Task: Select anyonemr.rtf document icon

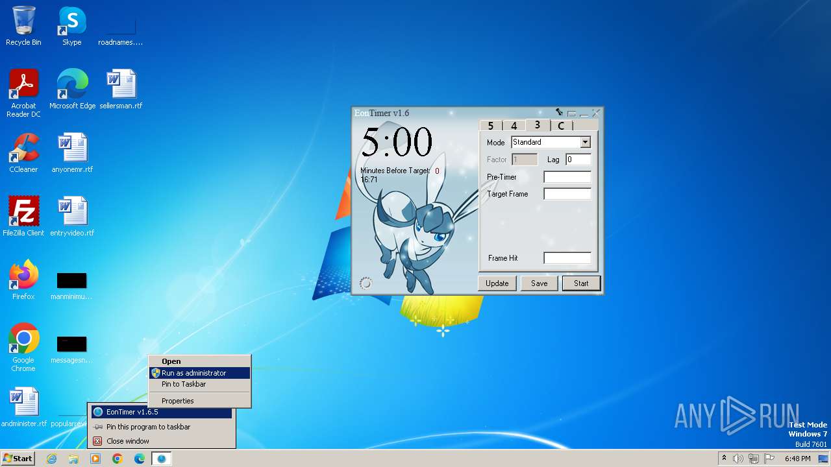Action: click(72, 153)
